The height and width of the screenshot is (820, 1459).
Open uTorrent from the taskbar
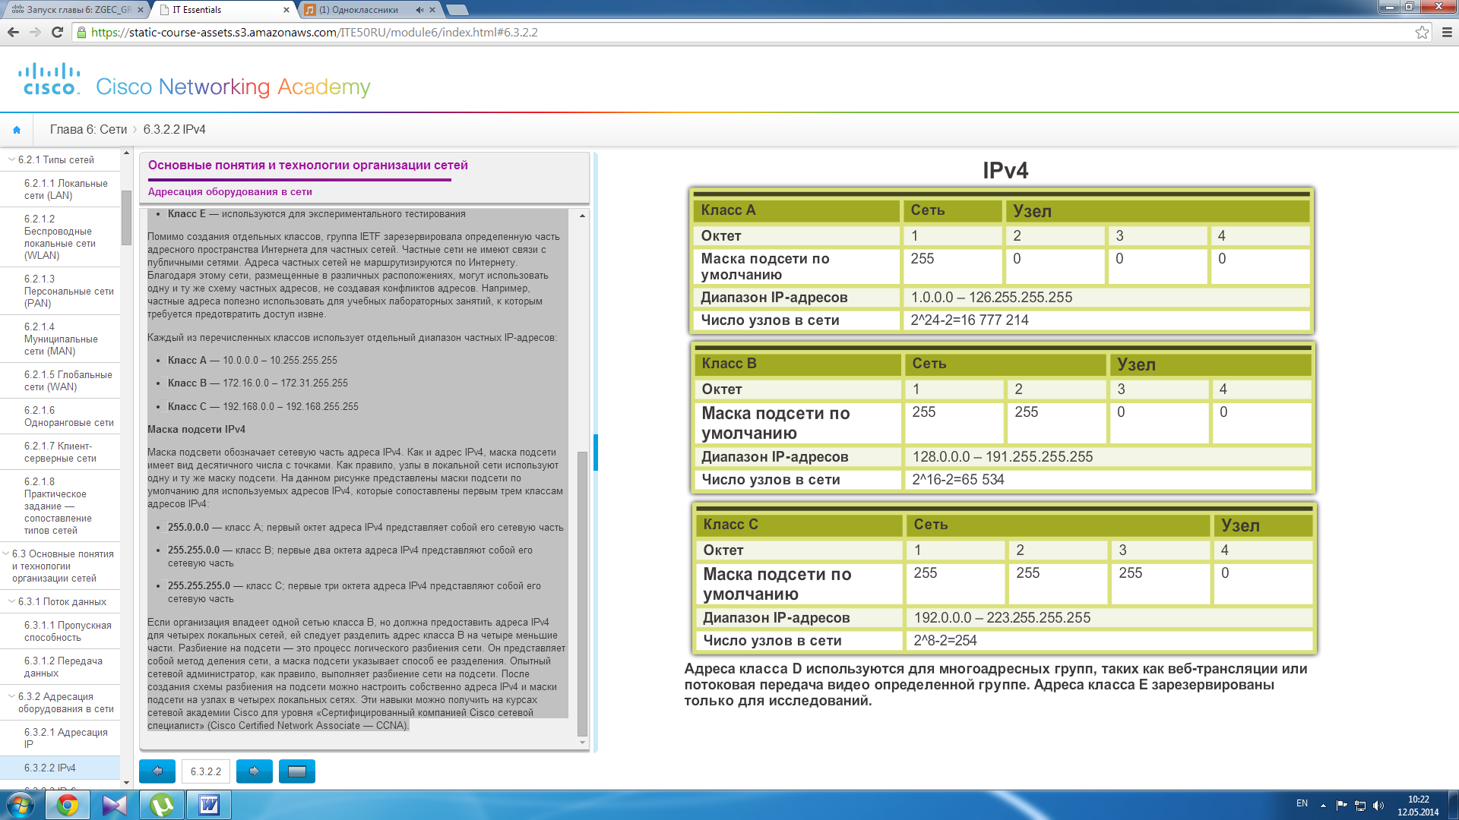coord(162,805)
